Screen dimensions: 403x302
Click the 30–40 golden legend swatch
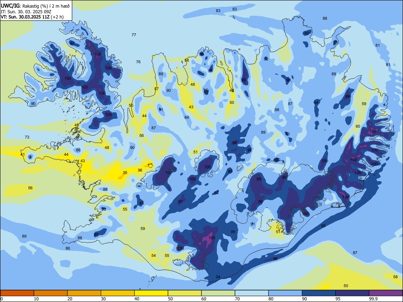(118, 293)
